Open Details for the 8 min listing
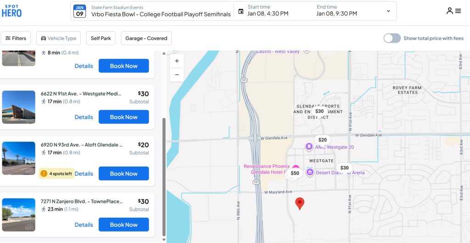The image size is (470, 243). click(84, 66)
